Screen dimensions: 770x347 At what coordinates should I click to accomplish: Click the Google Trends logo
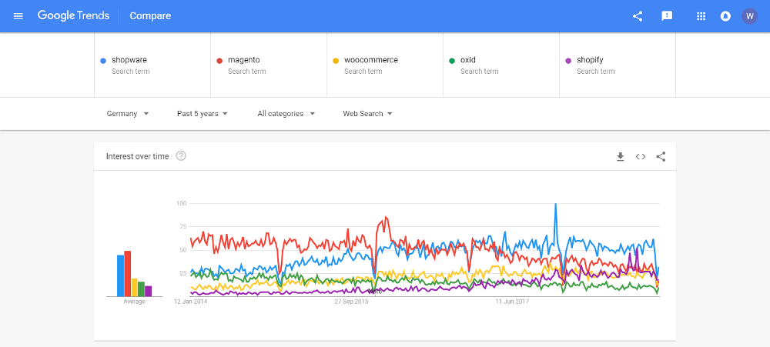pos(74,15)
